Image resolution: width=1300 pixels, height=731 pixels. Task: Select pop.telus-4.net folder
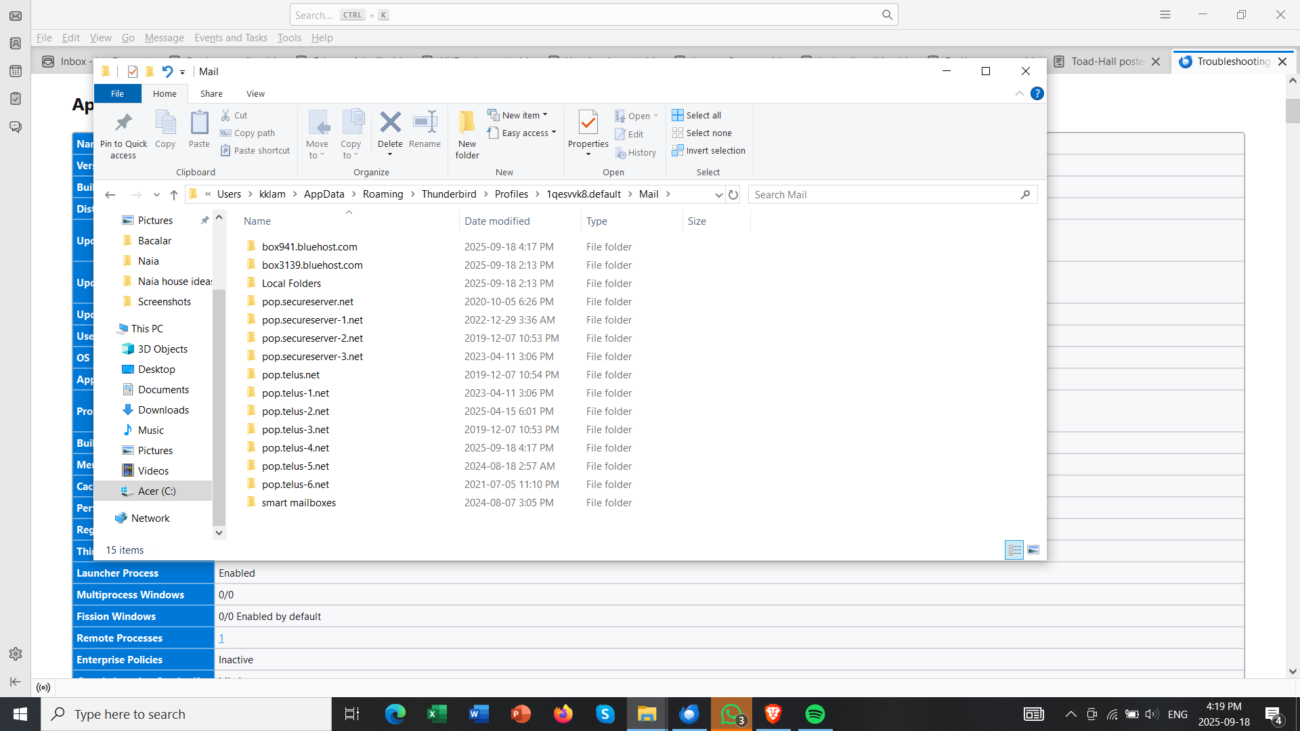[295, 448]
